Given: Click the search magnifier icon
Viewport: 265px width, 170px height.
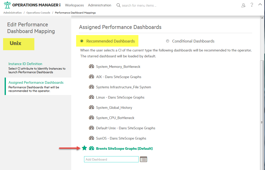Looking at the screenshot, I should pyautogui.click(x=118, y=5).
